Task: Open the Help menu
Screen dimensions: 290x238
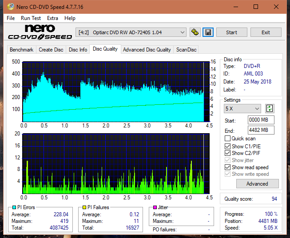Action: click(x=70, y=18)
